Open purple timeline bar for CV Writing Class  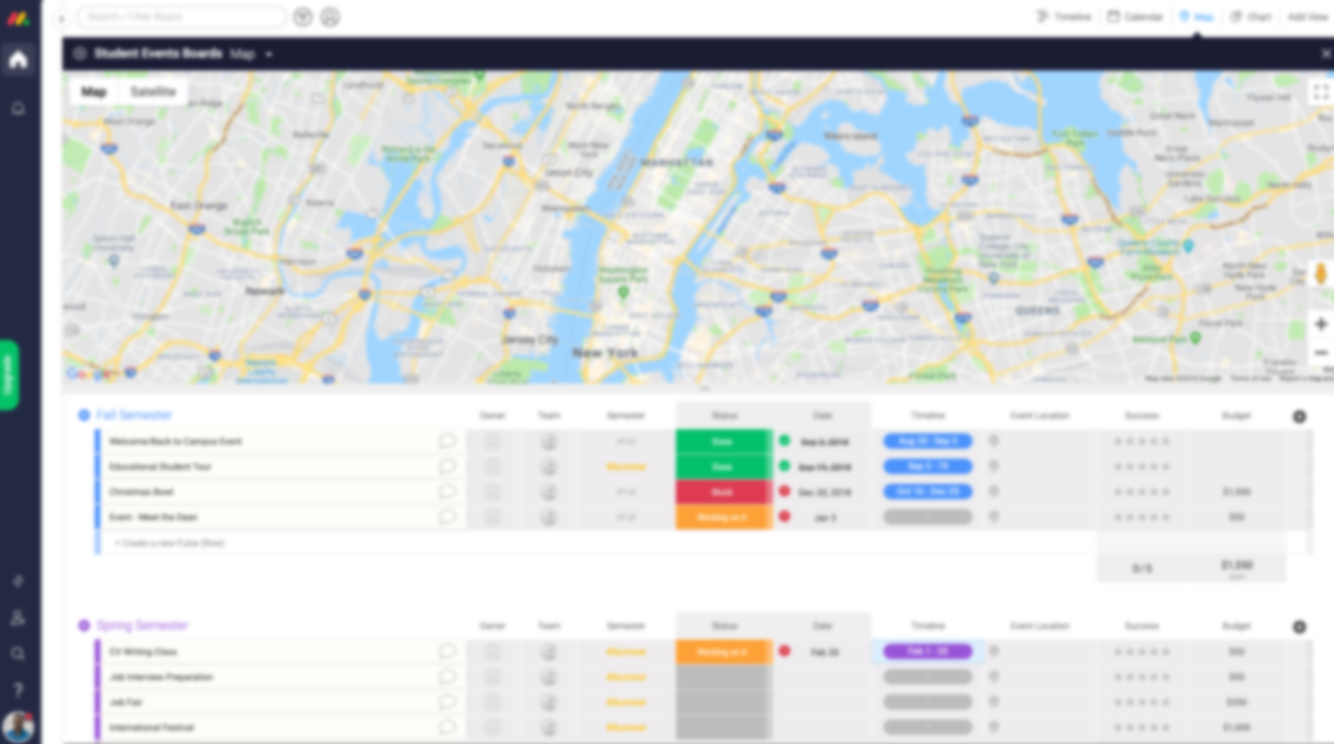(928, 651)
